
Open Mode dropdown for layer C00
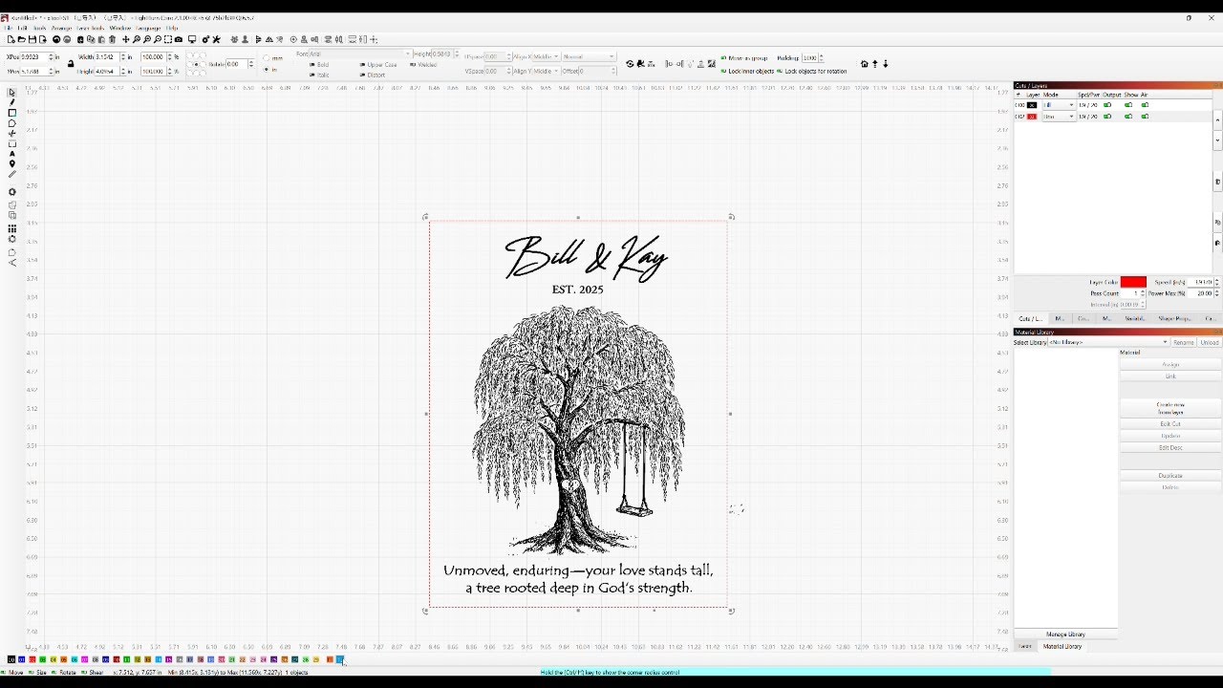(x=1060, y=105)
